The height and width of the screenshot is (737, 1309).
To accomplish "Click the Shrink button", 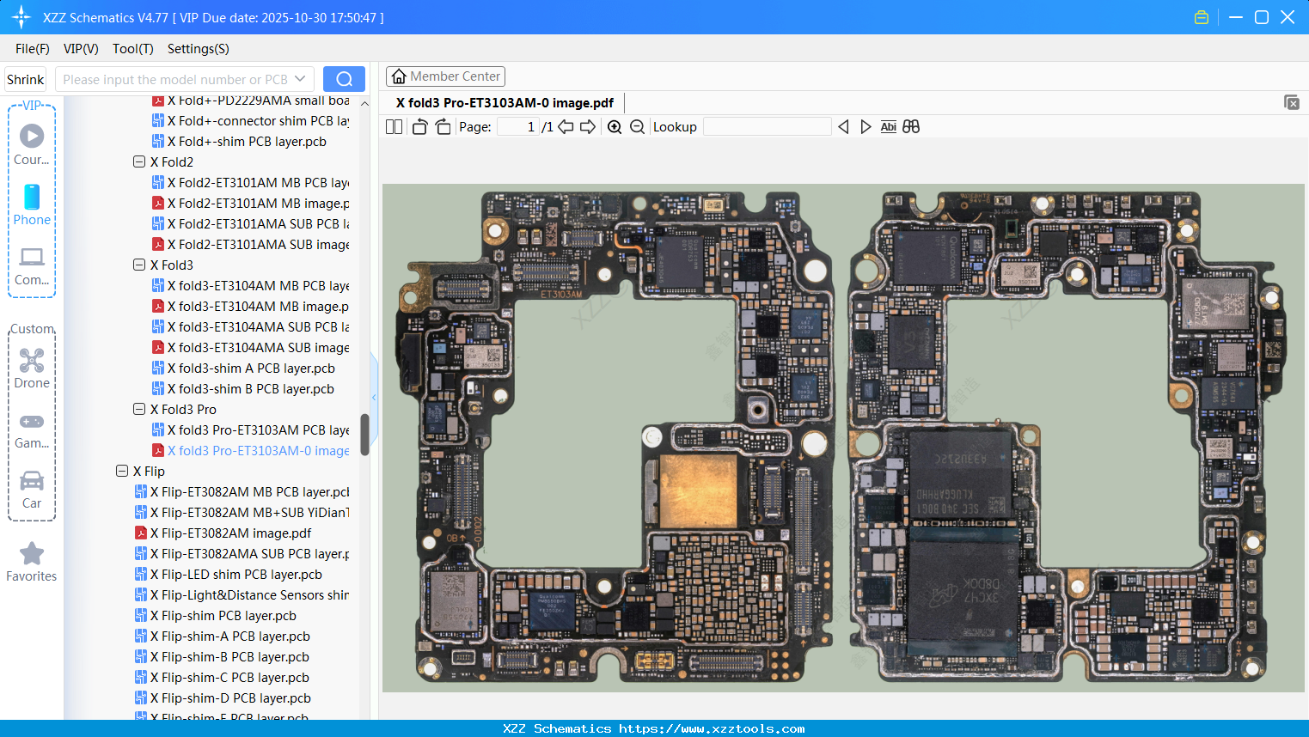I will coord(26,79).
